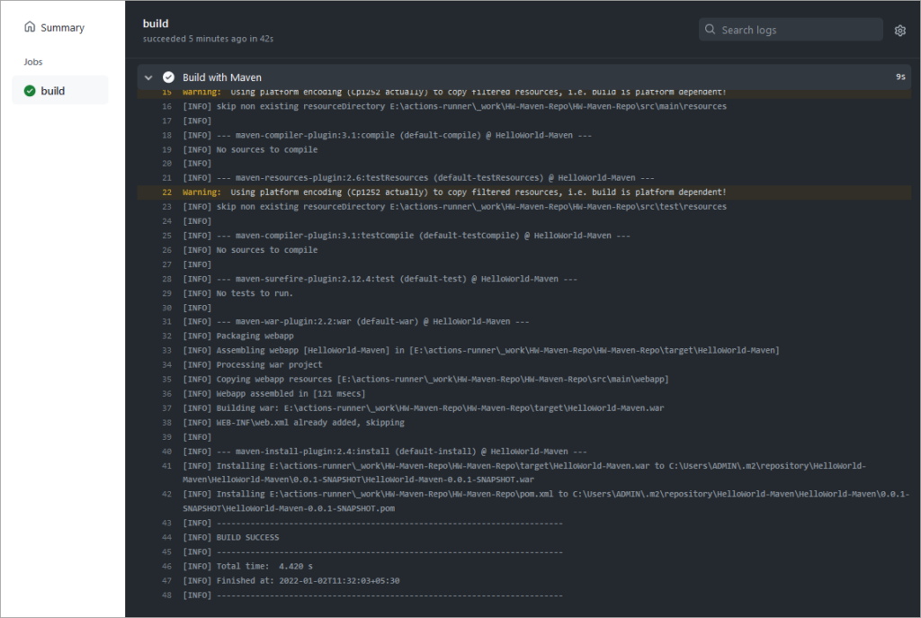Viewport: 921px width, 618px height.
Task: Open log settings via the gear icon
Action: pos(899,29)
